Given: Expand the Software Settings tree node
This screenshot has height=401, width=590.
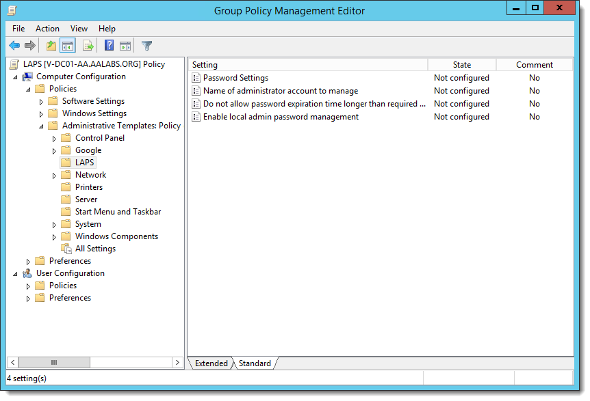Looking at the screenshot, I should coord(41,102).
